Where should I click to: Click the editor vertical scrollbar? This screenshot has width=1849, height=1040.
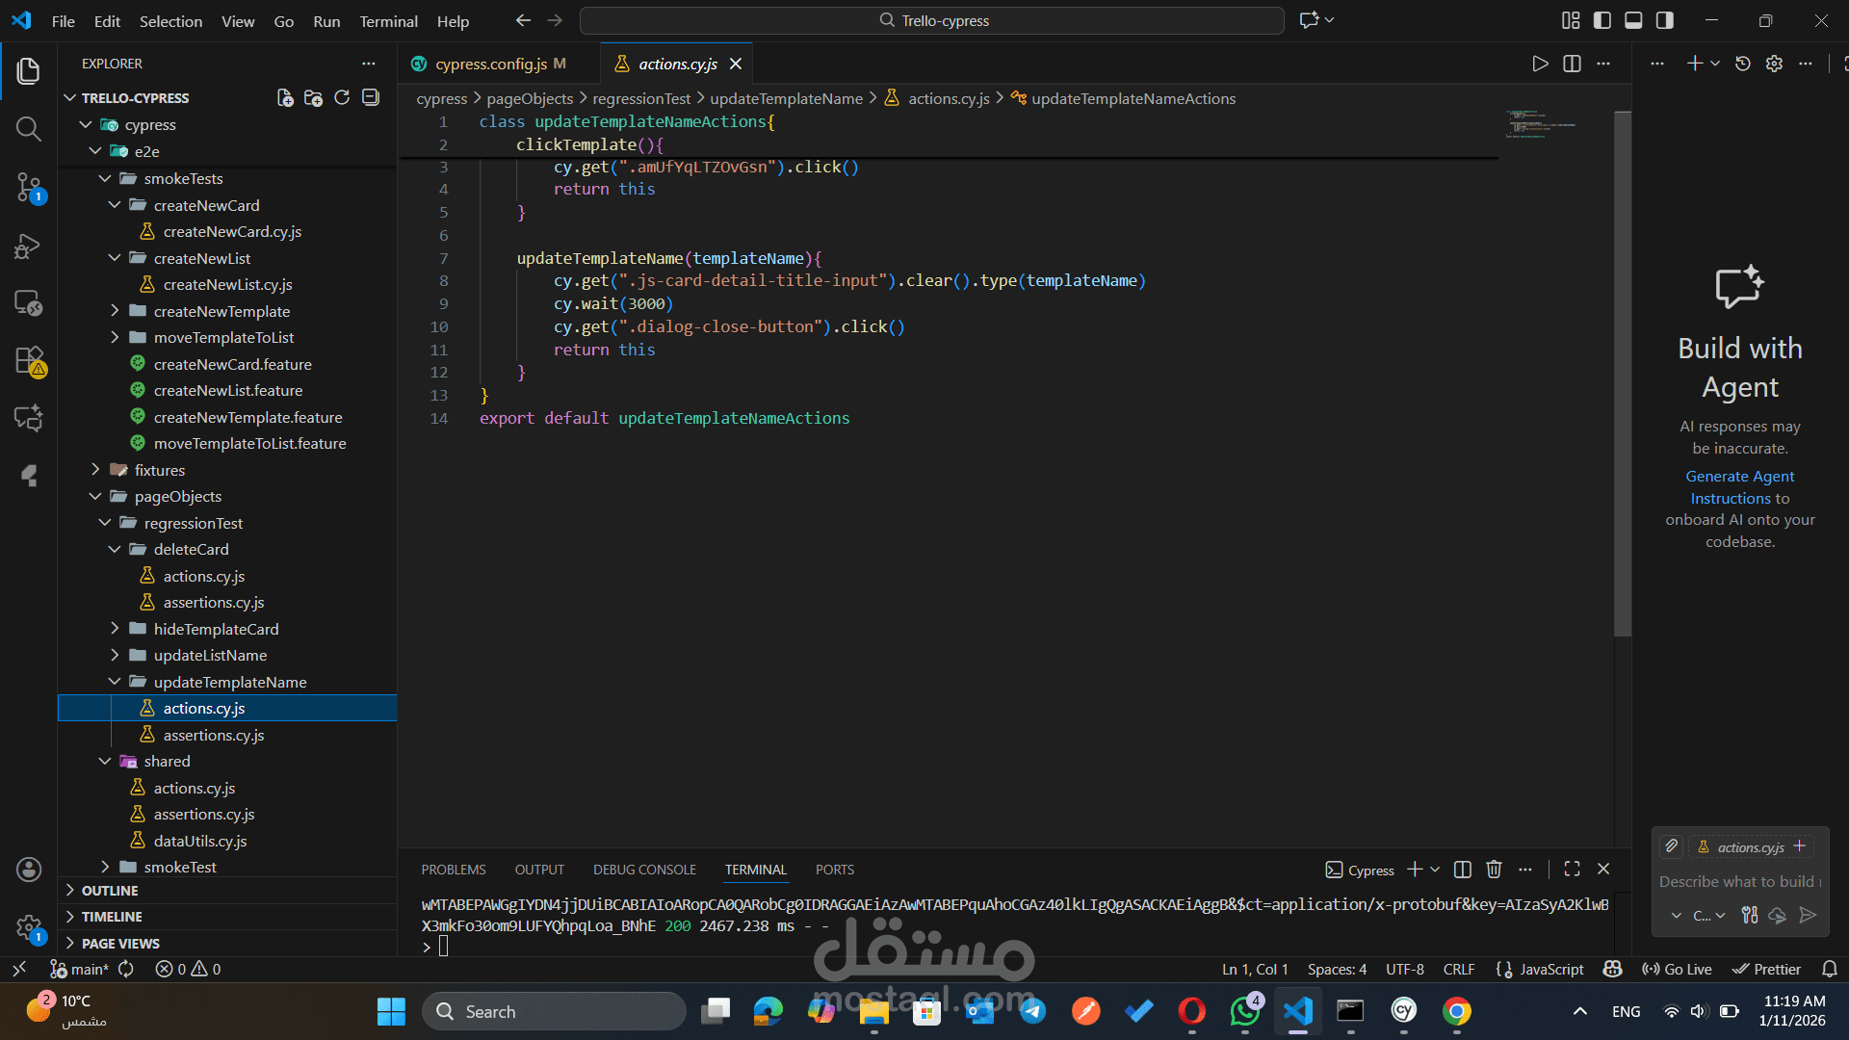click(x=1623, y=376)
